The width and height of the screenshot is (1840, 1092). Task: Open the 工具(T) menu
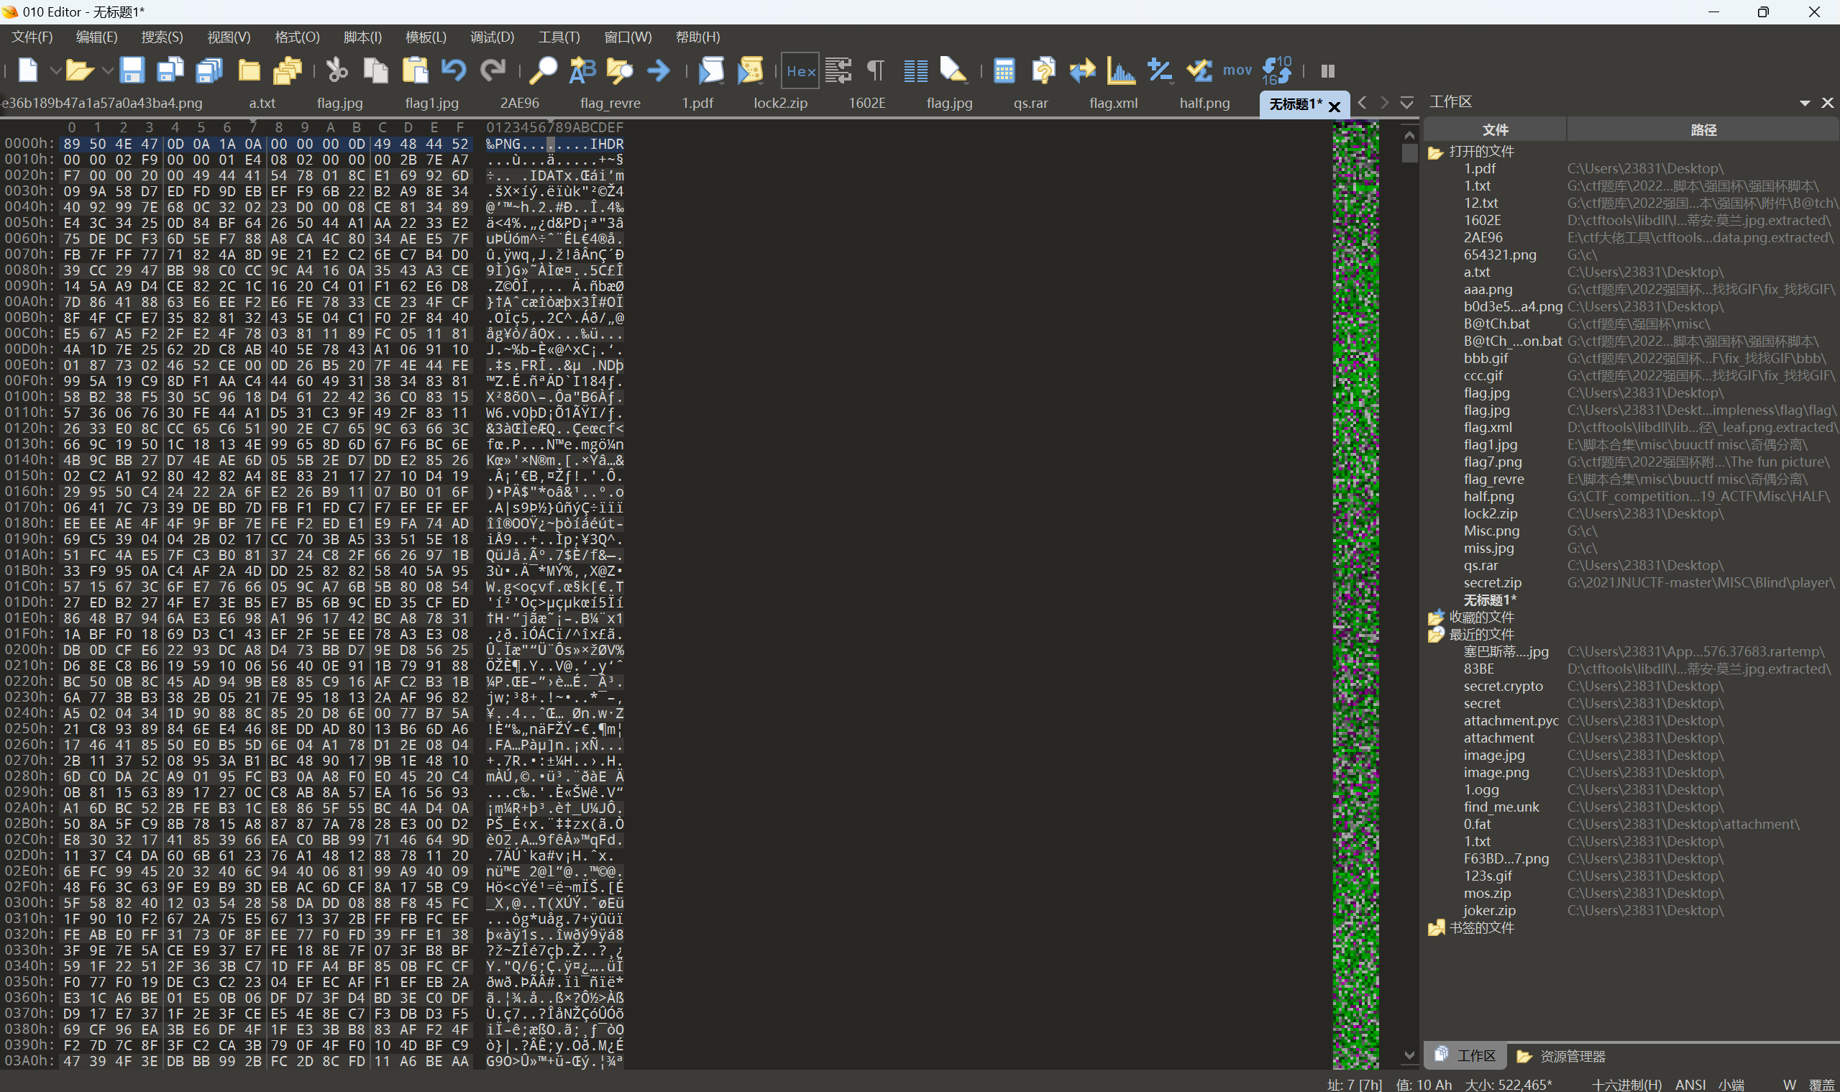[x=559, y=37]
